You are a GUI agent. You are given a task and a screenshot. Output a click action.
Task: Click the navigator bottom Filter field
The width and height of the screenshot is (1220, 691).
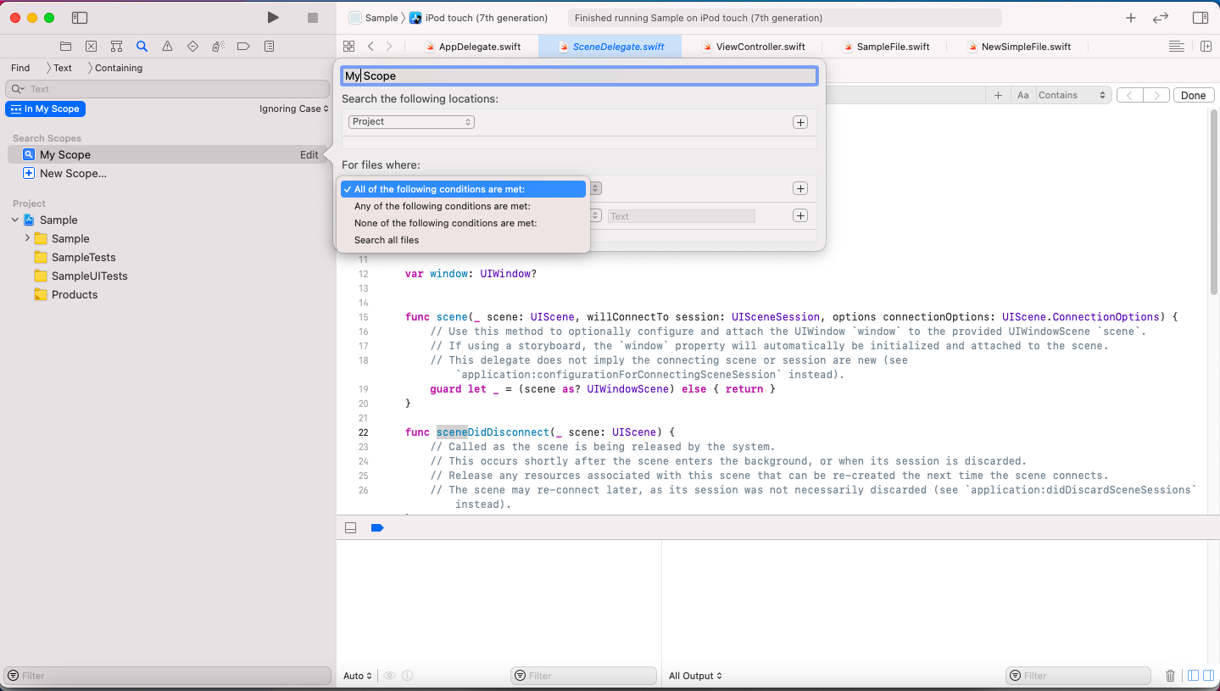pyautogui.click(x=167, y=676)
